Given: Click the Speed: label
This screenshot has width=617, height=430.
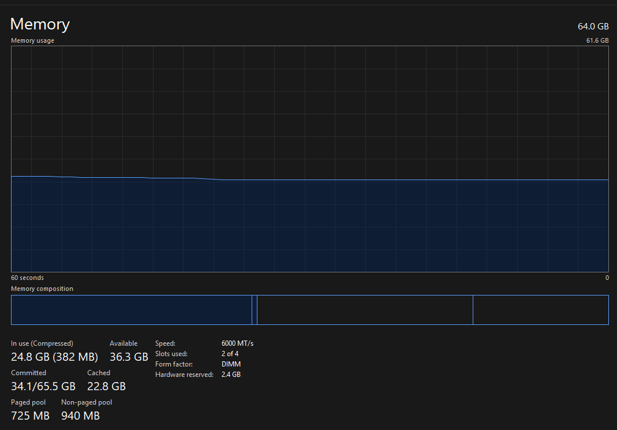Looking at the screenshot, I should (x=165, y=343).
